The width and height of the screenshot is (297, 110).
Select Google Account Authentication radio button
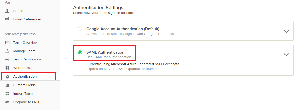click(80, 29)
